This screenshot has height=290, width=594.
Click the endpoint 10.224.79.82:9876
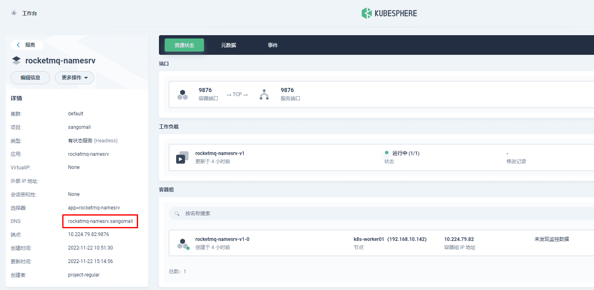88,234
